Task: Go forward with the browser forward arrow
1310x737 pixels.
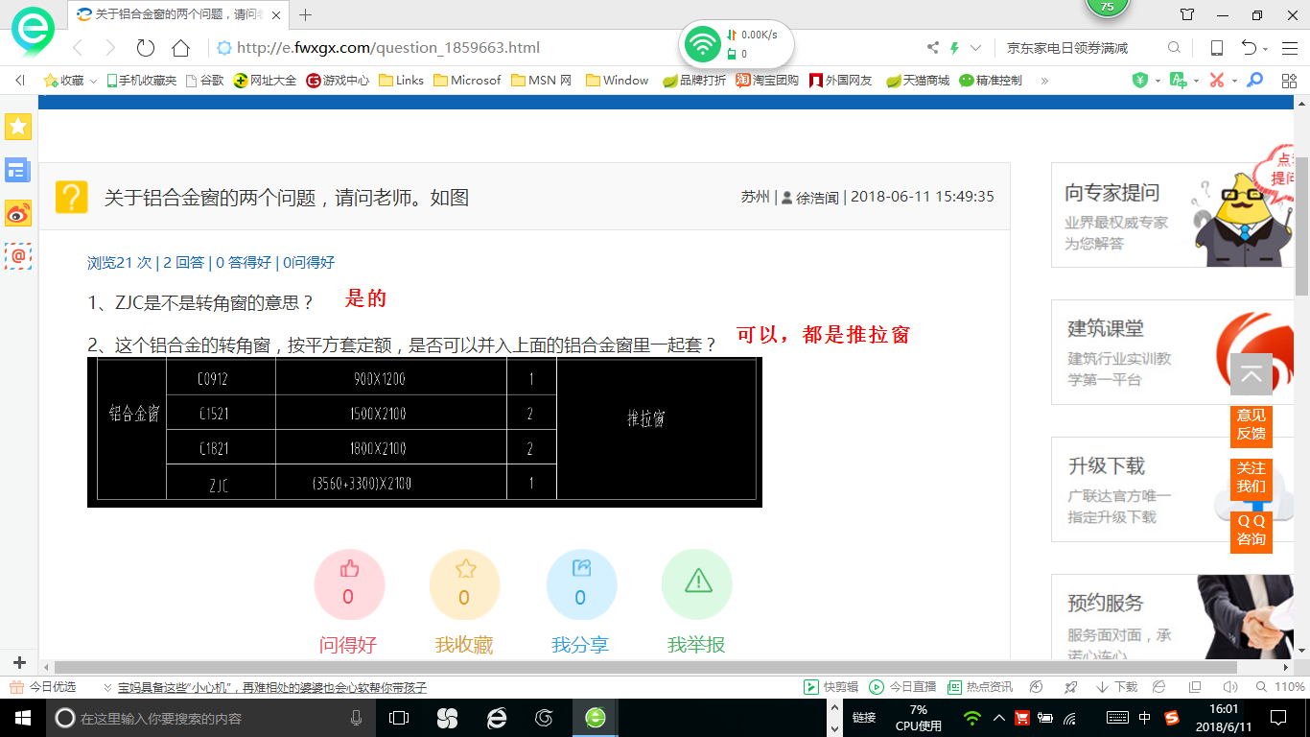Action: (110, 48)
